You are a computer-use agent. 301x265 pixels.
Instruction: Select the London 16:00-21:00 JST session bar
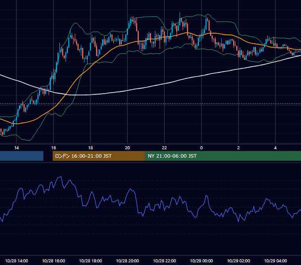click(x=99, y=156)
